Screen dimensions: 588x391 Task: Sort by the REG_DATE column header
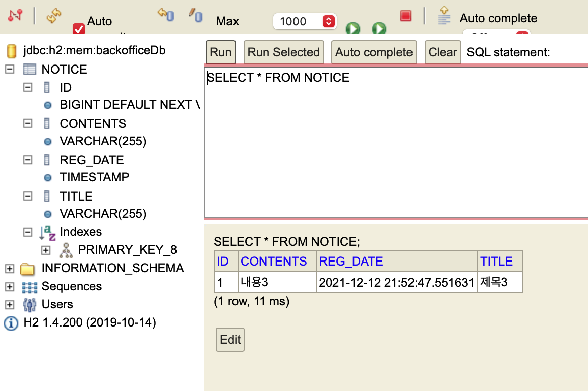click(351, 261)
